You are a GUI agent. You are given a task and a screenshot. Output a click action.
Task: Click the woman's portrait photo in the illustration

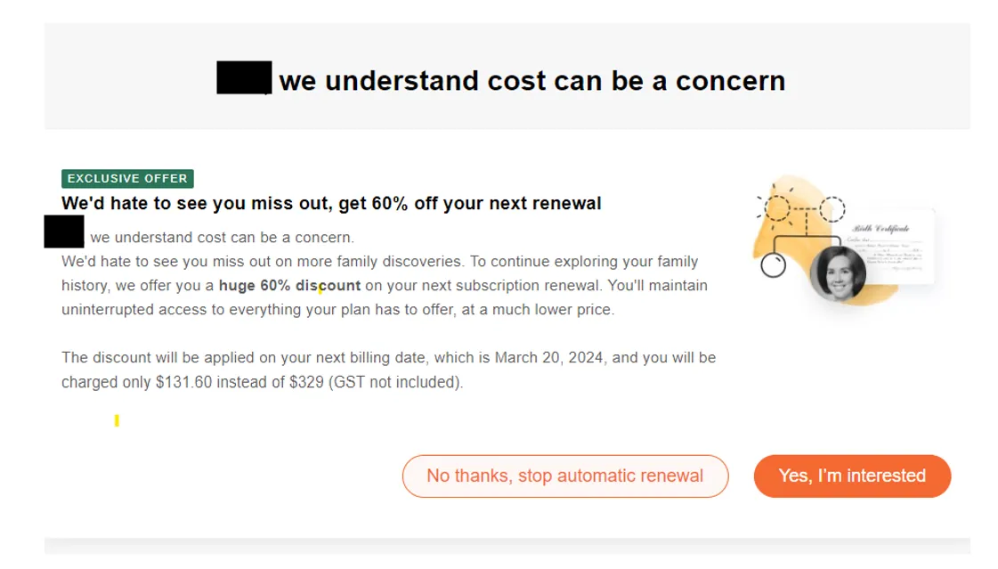coord(838,272)
